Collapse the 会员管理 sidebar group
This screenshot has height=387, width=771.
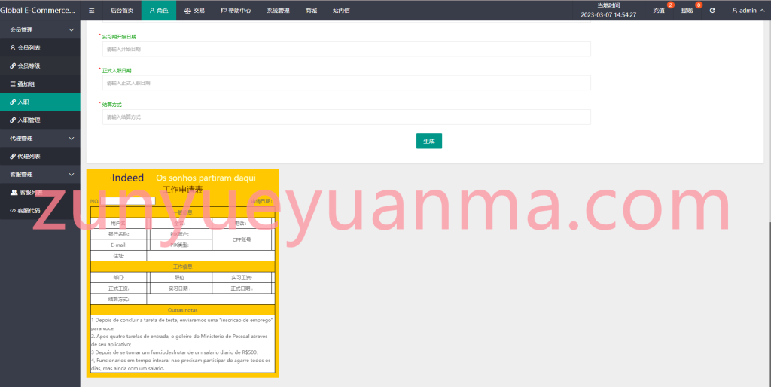click(x=40, y=29)
